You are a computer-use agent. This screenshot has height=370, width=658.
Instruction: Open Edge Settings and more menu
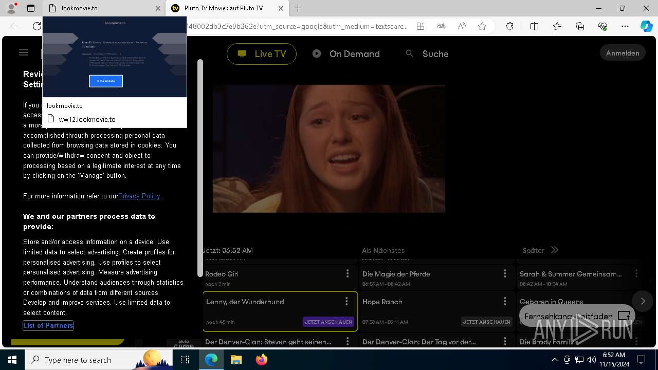(x=625, y=26)
